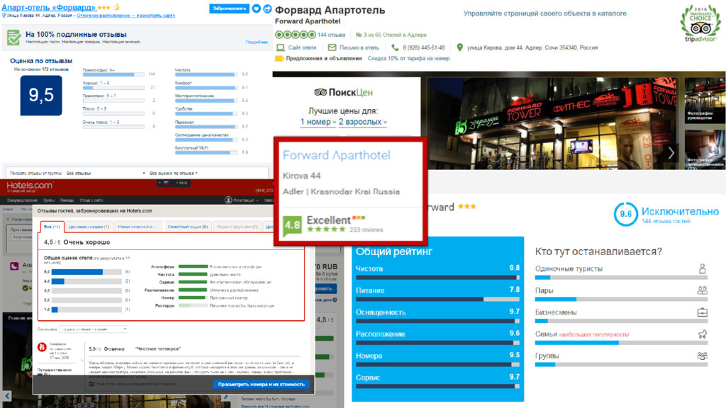
Task: Open the 1 номер dropdown
Action: 318,122
